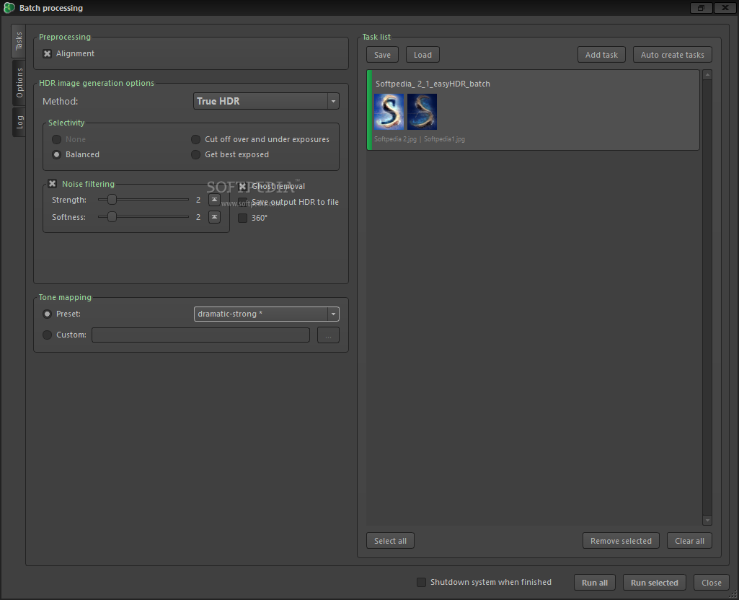Screen dimensions: 739x600
Task: Click Auto create tasks button
Action: point(673,55)
